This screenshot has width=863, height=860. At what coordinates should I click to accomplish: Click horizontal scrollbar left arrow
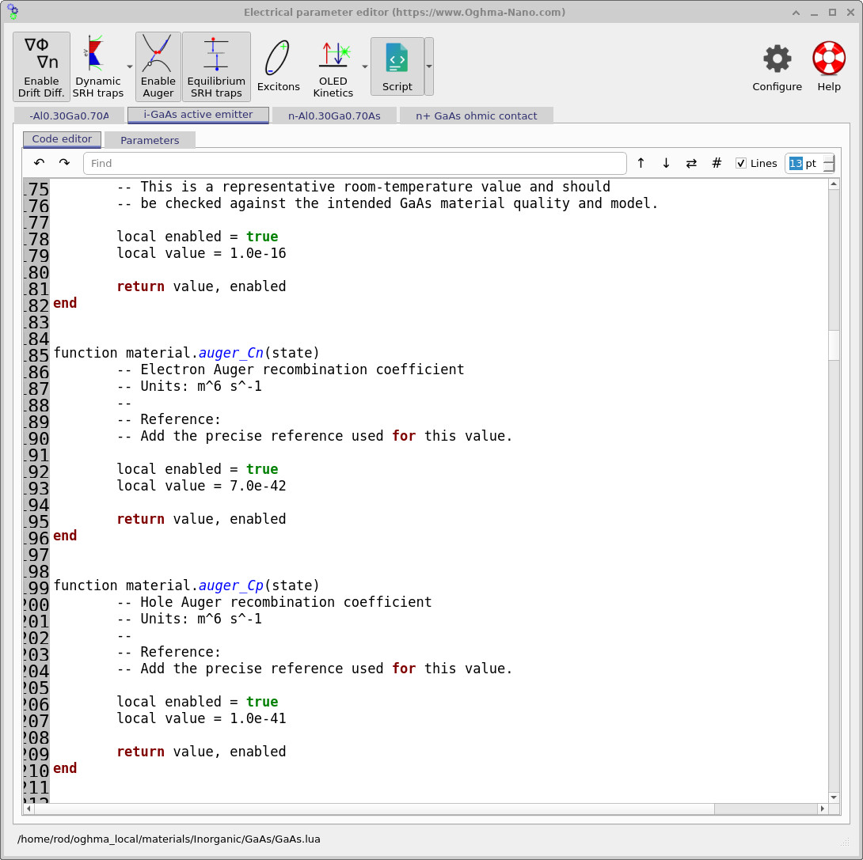click(x=29, y=809)
